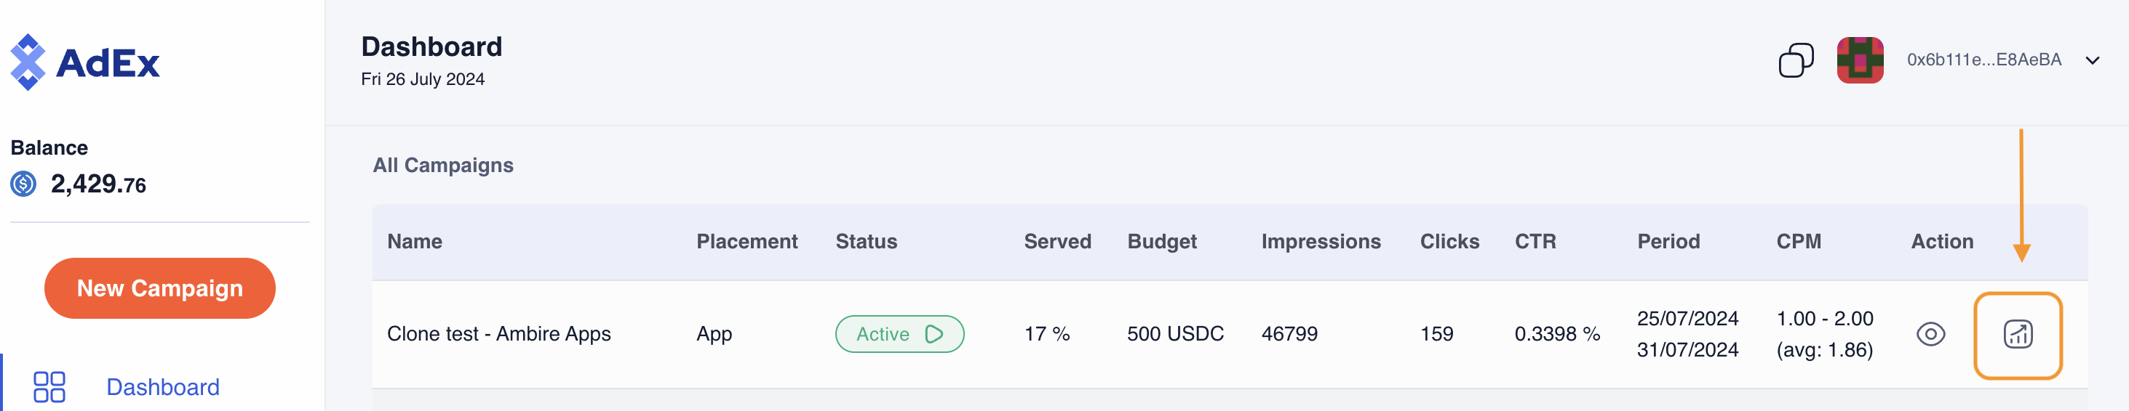Sort by the Name column header
The width and height of the screenshot is (2129, 411).
[414, 242]
